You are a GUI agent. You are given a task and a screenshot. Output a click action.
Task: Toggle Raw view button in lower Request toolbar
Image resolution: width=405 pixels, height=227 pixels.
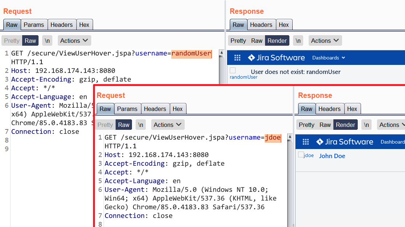[124, 125]
